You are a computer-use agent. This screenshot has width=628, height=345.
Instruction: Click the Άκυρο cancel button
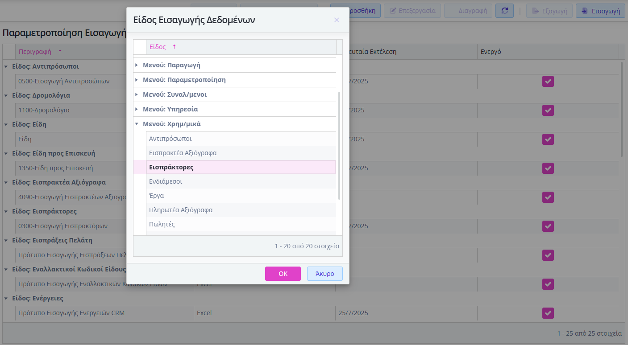pos(324,274)
